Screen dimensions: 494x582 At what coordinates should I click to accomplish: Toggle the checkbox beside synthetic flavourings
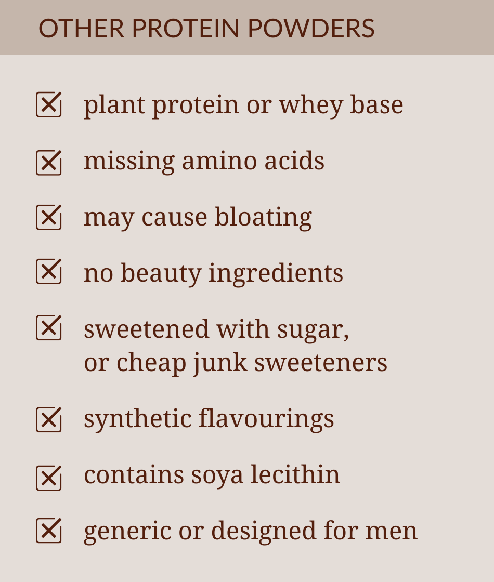pyautogui.click(x=49, y=419)
